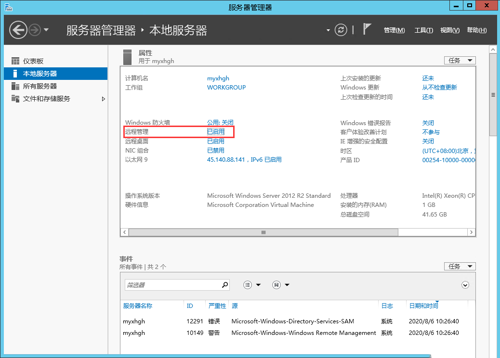The image size is (500, 358).
Task: Open the dropdown arrow left of refresh
Action: tap(328, 31)
